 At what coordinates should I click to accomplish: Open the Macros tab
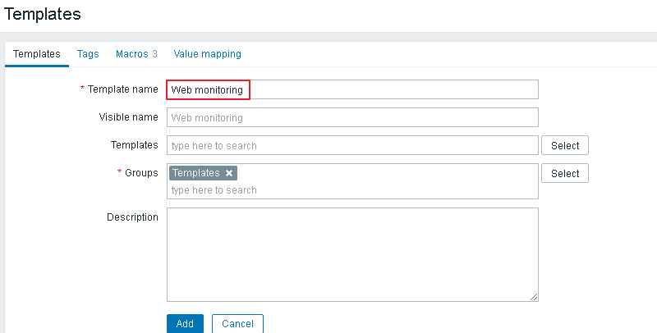(136, 54)
